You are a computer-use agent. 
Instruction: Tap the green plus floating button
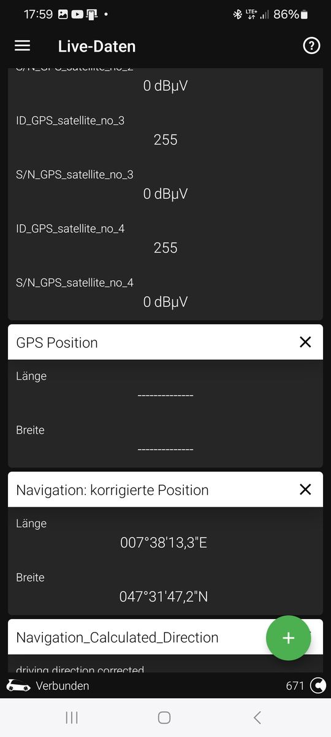coord(289,638)
